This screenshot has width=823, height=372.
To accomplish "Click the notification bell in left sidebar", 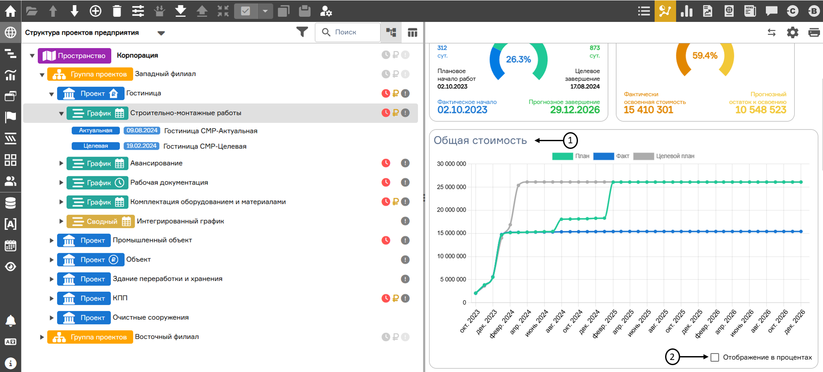I will tap(10, 321).
